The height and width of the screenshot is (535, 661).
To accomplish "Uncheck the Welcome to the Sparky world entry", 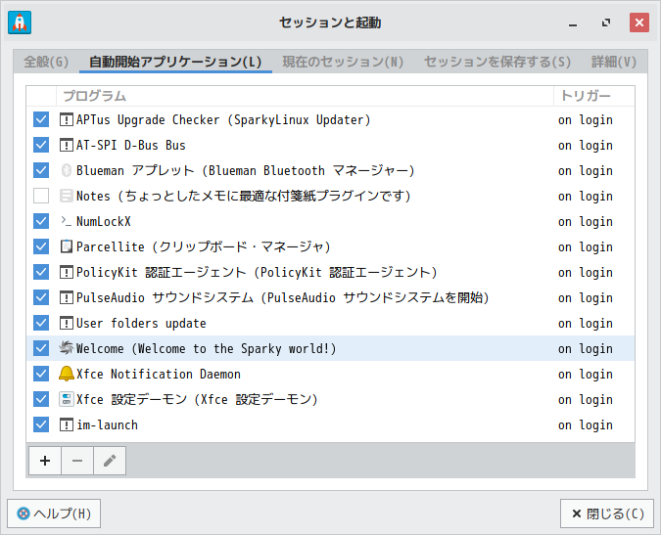I will (x=41, y=348).
